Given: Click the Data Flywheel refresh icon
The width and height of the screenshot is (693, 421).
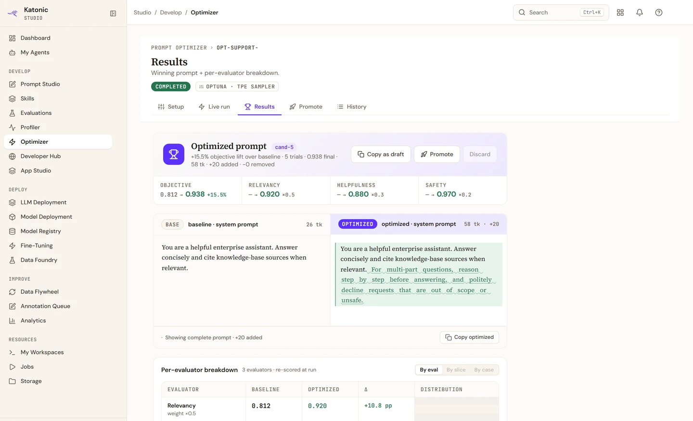Looking at the screenshot, I should (13, 292).
